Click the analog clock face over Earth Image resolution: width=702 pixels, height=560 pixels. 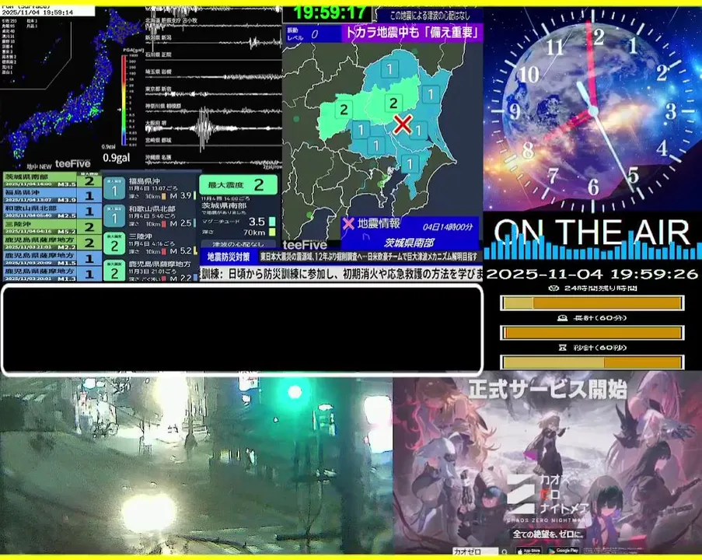click(x=593, y=110)
